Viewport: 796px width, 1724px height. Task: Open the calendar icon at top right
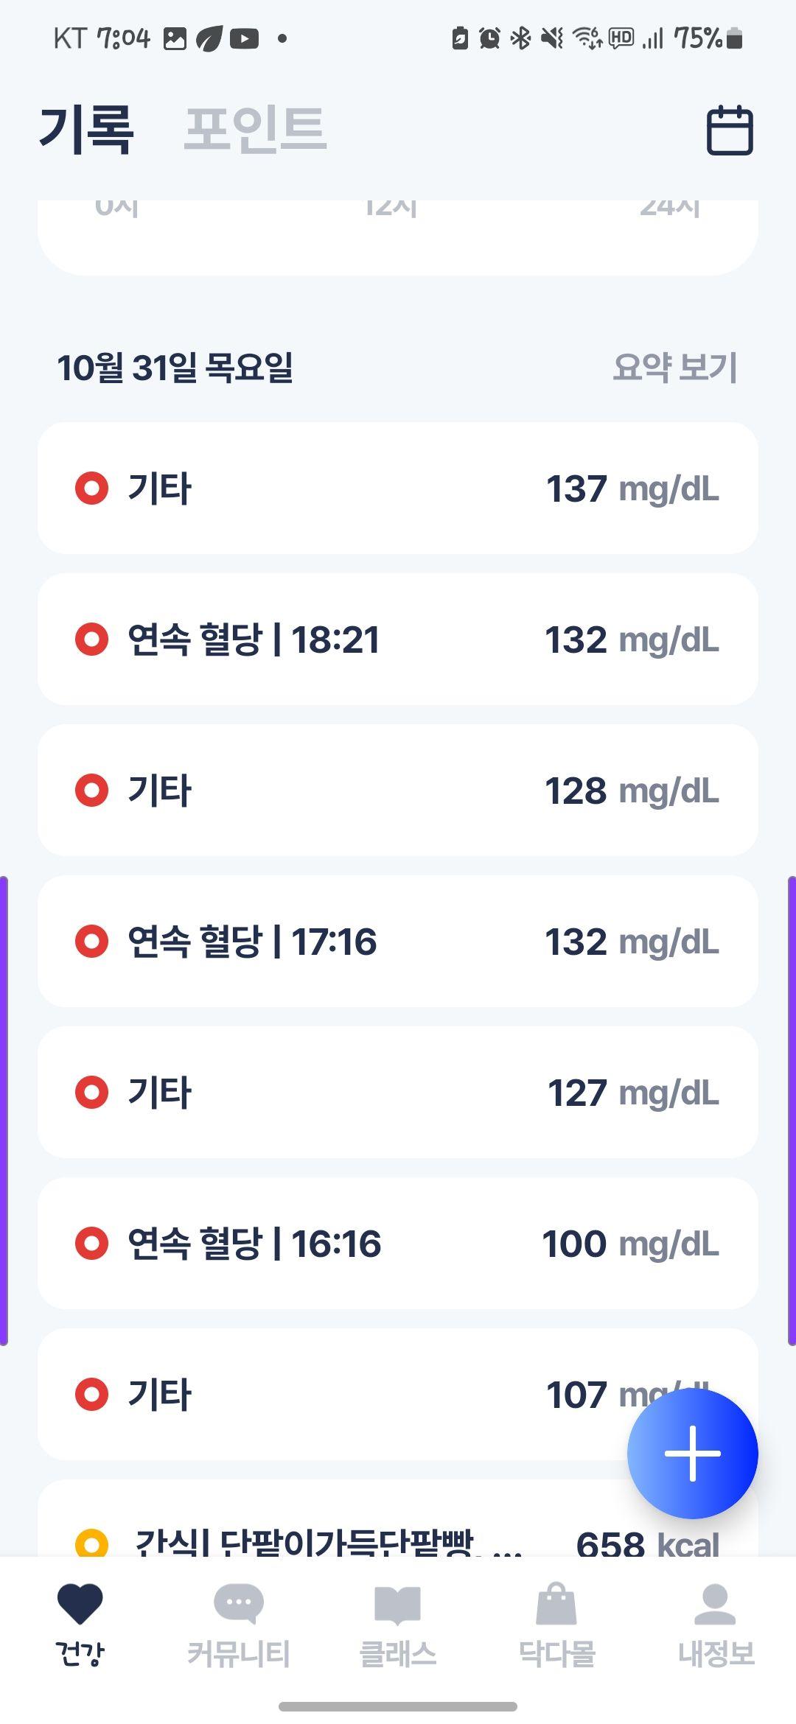tap(730, 130)
